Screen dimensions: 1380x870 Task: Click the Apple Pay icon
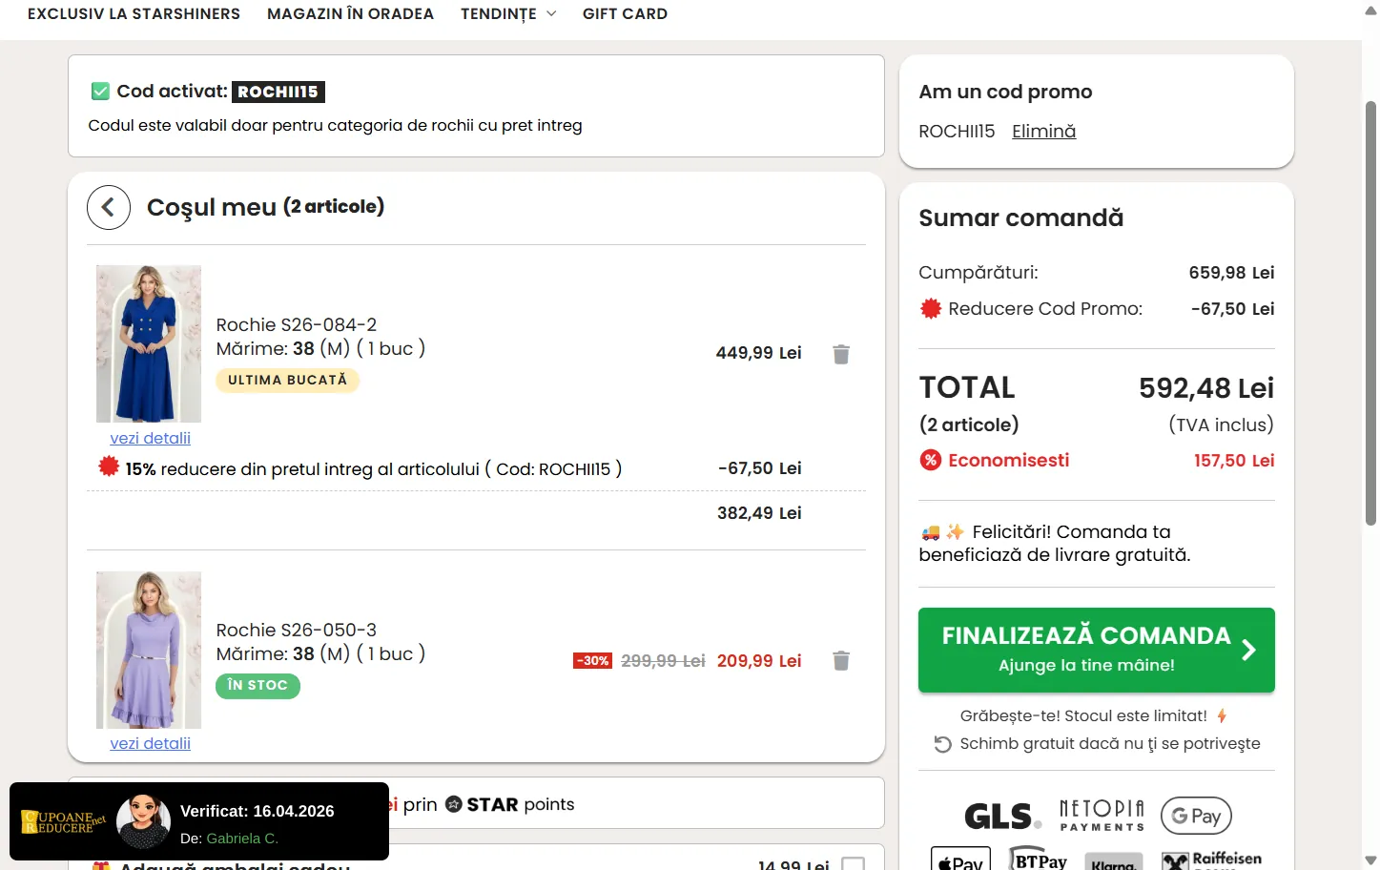[x=960, y=860]
